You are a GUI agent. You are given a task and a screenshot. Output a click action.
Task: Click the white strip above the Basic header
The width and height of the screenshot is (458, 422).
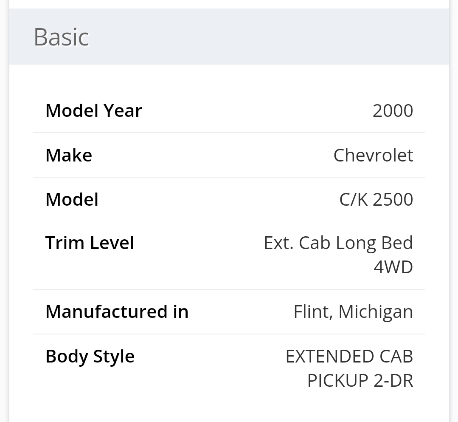229,4
